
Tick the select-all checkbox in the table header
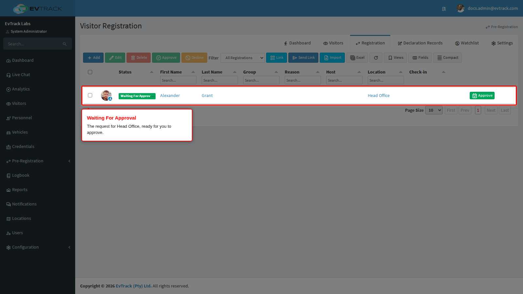point(90,72)
